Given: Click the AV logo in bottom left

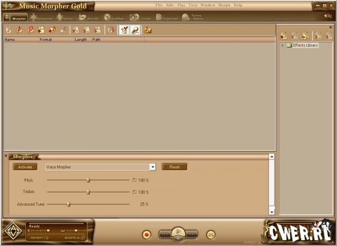Looking at the screenshot, I should coord(13,232).
